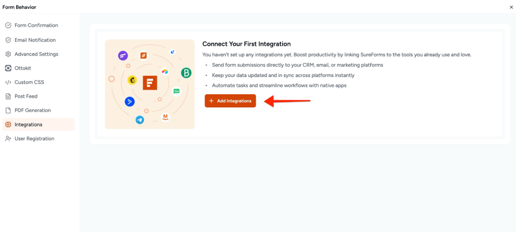Screen dimensions: 516x232
Task: Click the Form Confirmation checkmark icon
Action: tap(8, 25)
